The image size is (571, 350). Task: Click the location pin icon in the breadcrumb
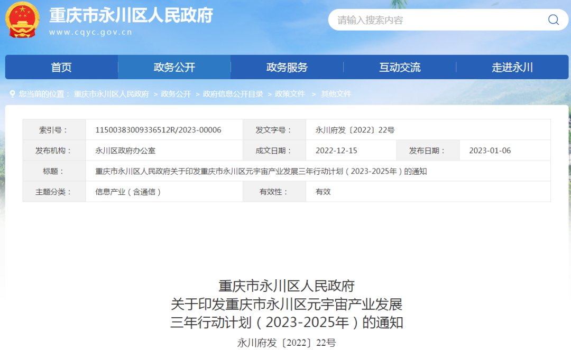(12, 94)
